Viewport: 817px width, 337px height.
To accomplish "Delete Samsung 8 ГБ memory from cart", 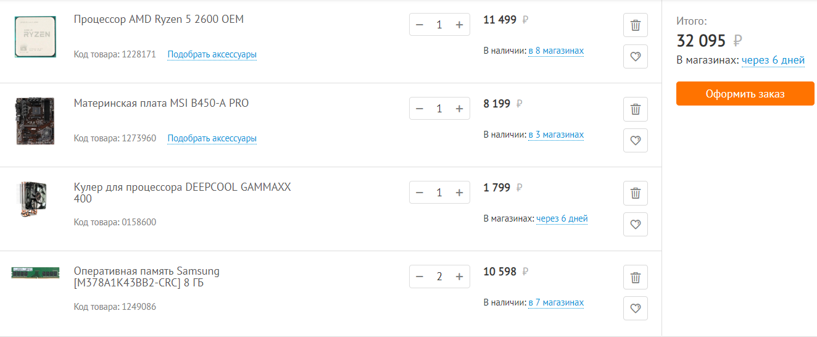I will point(635,277).
